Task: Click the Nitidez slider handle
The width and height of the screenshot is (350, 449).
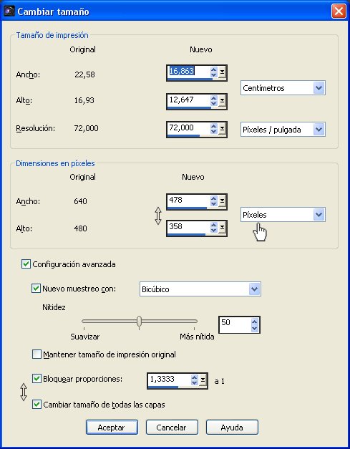Action: point(139,321)
